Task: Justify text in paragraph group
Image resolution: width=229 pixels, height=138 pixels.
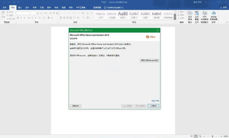Action: (x=71, y=18)
